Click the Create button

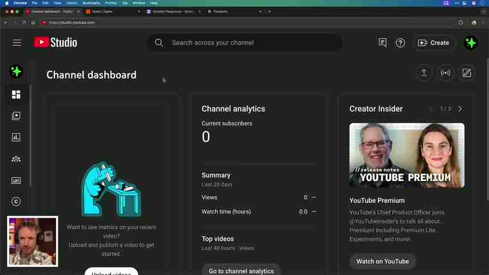click(x=433, y=43)
